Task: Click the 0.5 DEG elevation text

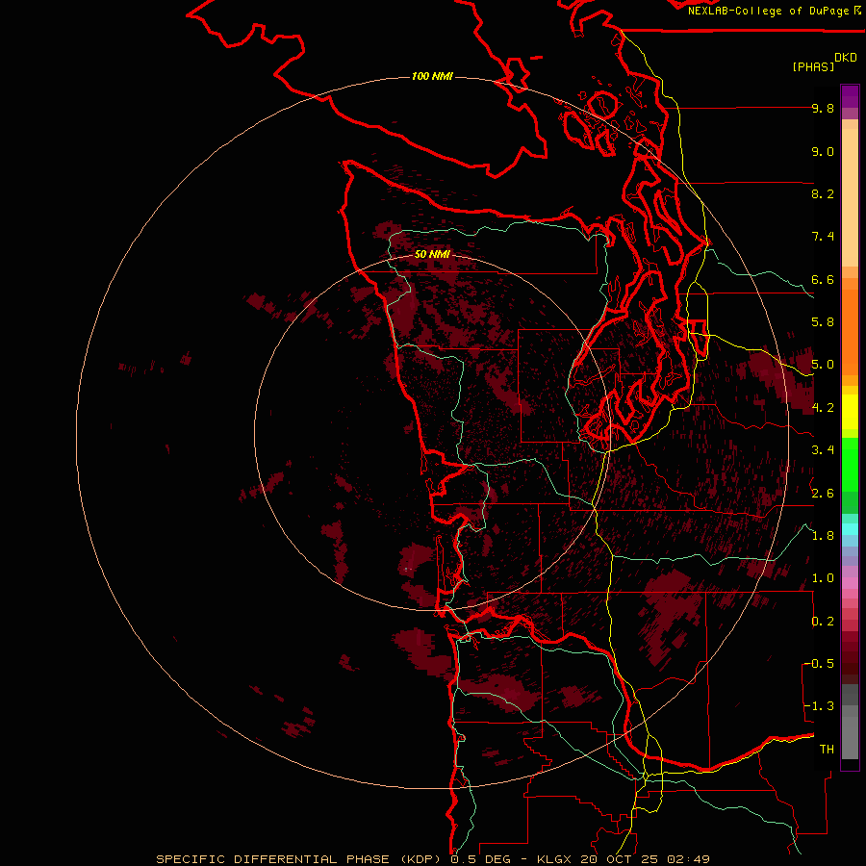Action: pyautogui.click(x=479, y=859)
